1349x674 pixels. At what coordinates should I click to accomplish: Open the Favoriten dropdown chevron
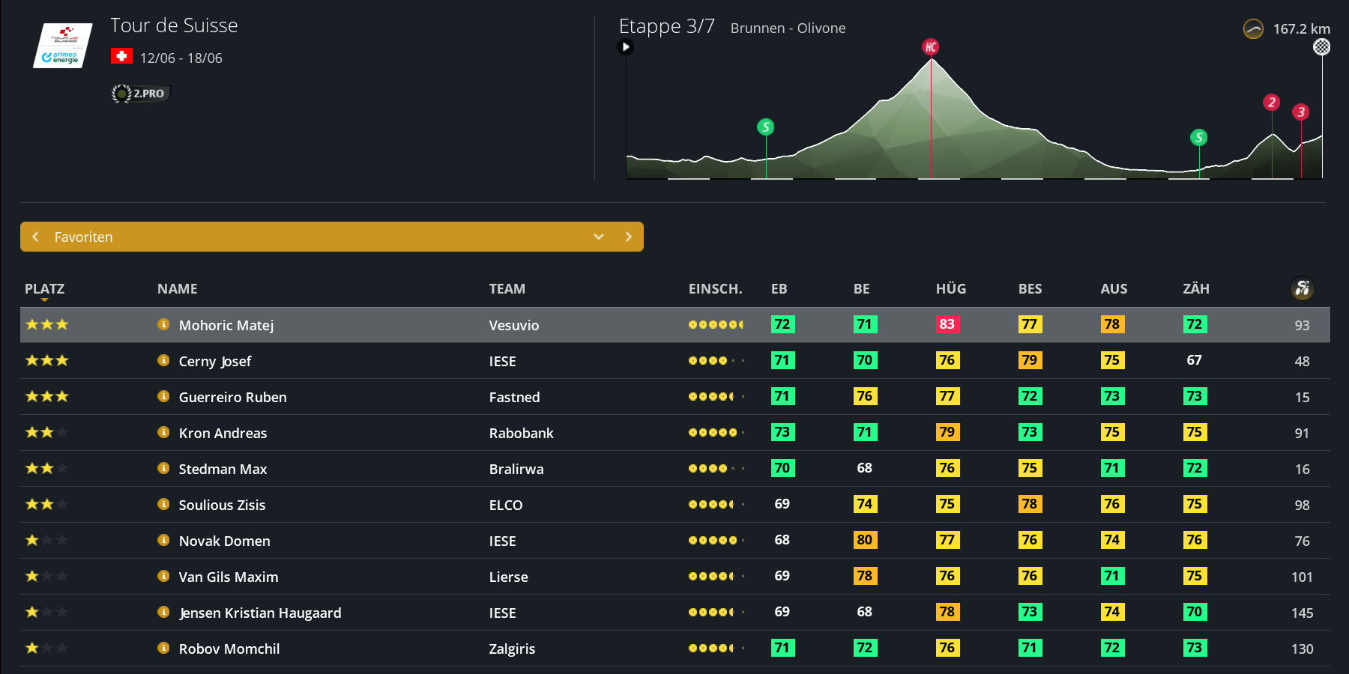click(599, 237)
